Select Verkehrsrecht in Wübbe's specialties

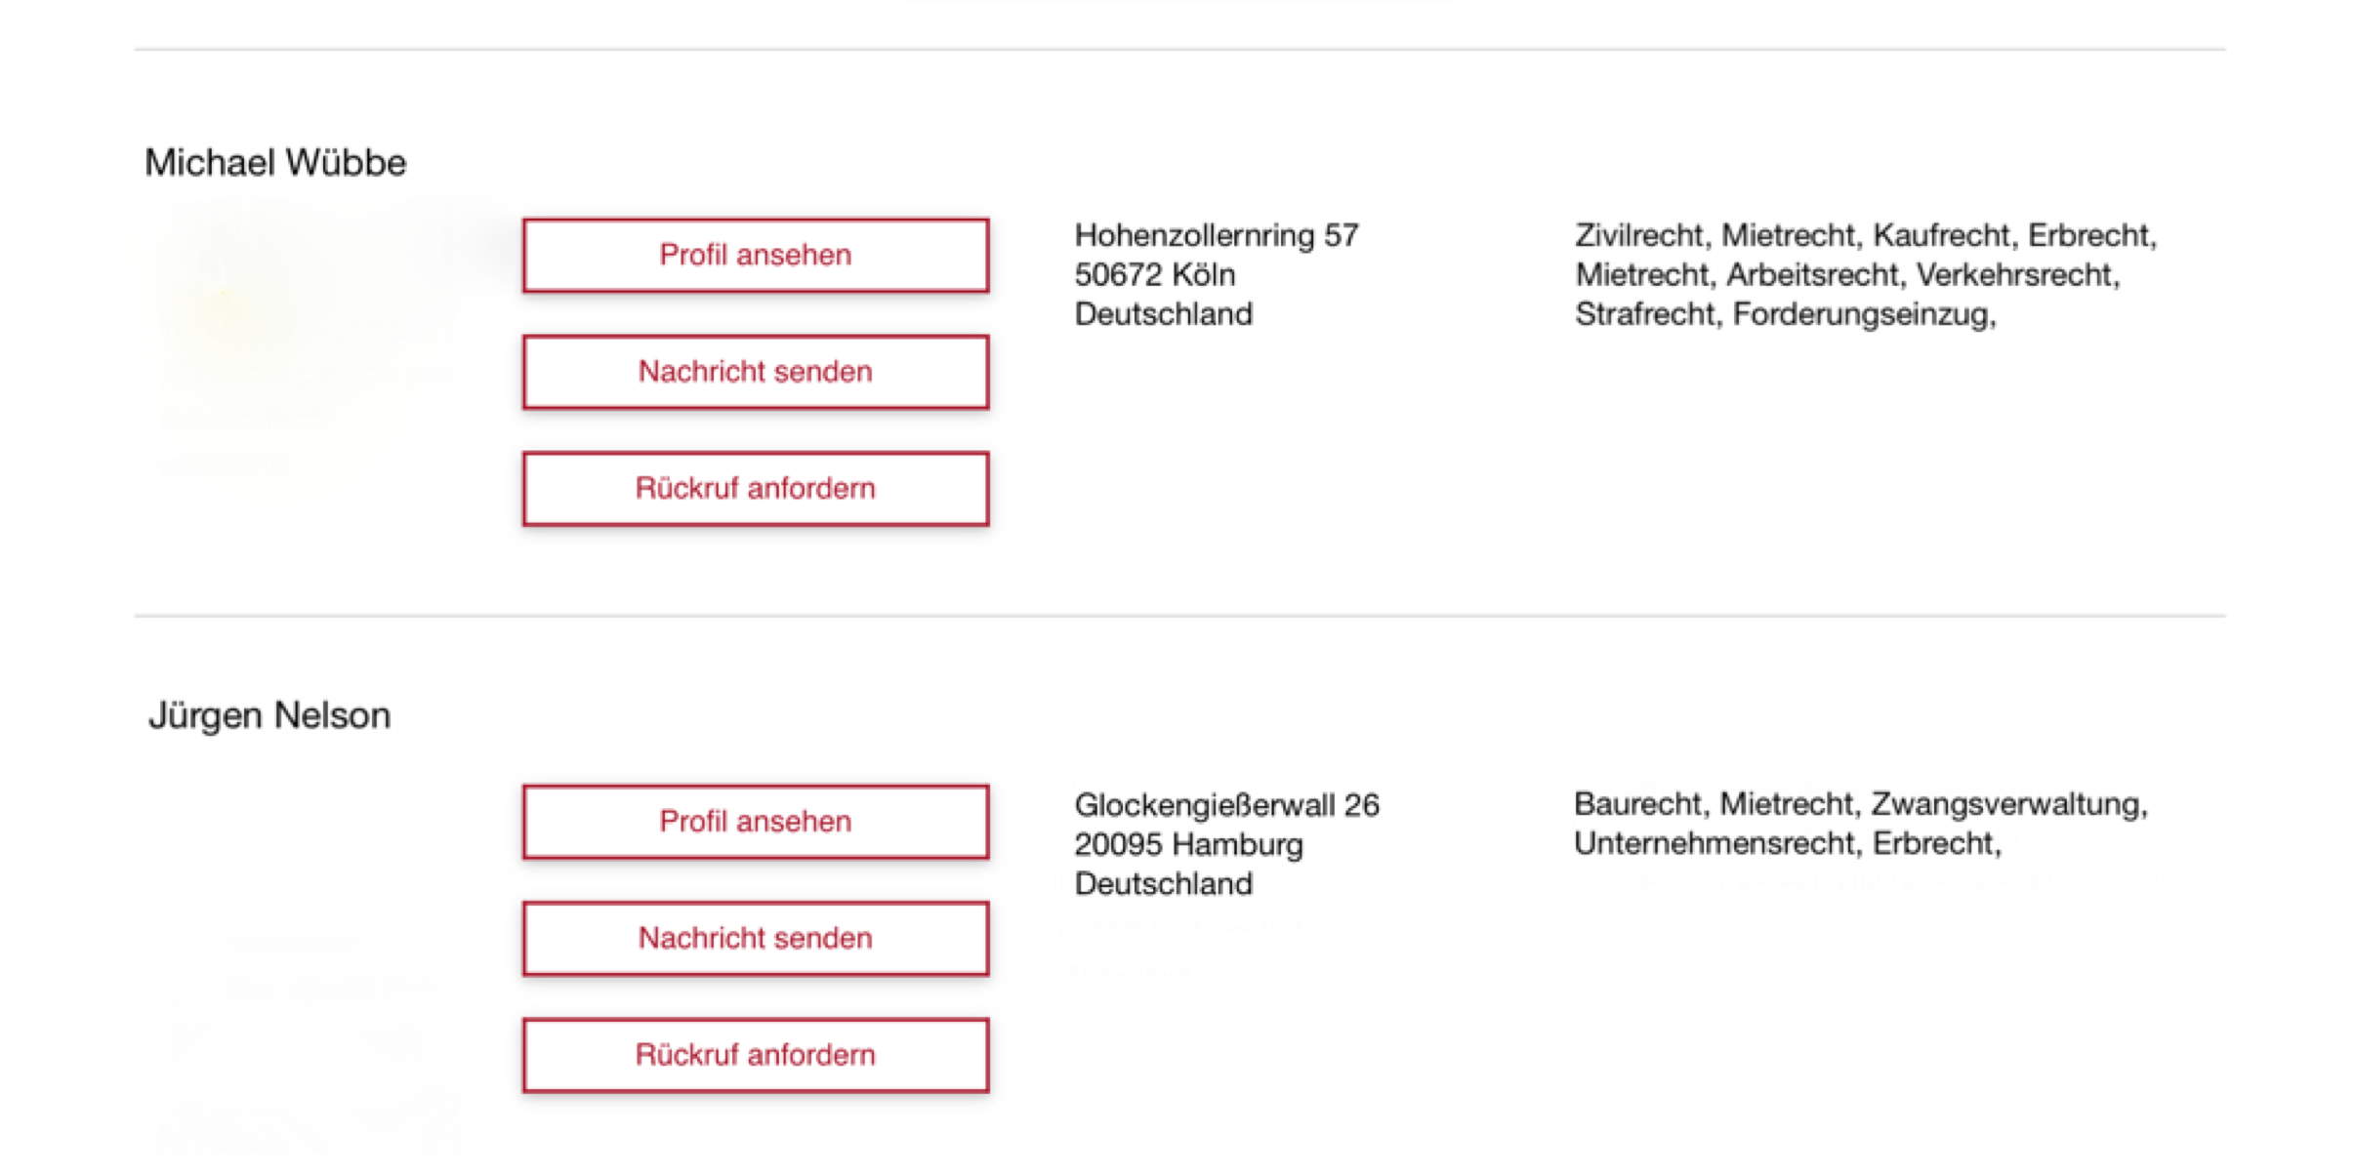(2015, 275)
